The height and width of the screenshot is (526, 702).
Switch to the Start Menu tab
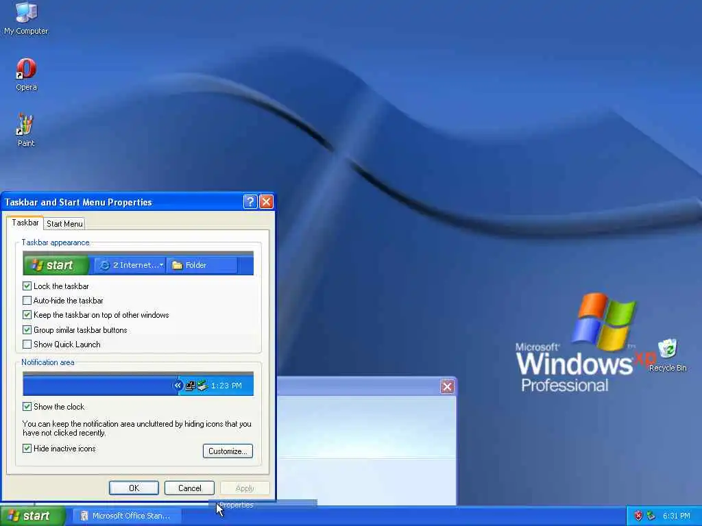(x=64, y=224)
